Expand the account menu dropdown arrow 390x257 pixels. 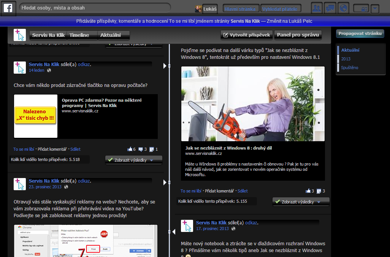click(375, 9)
